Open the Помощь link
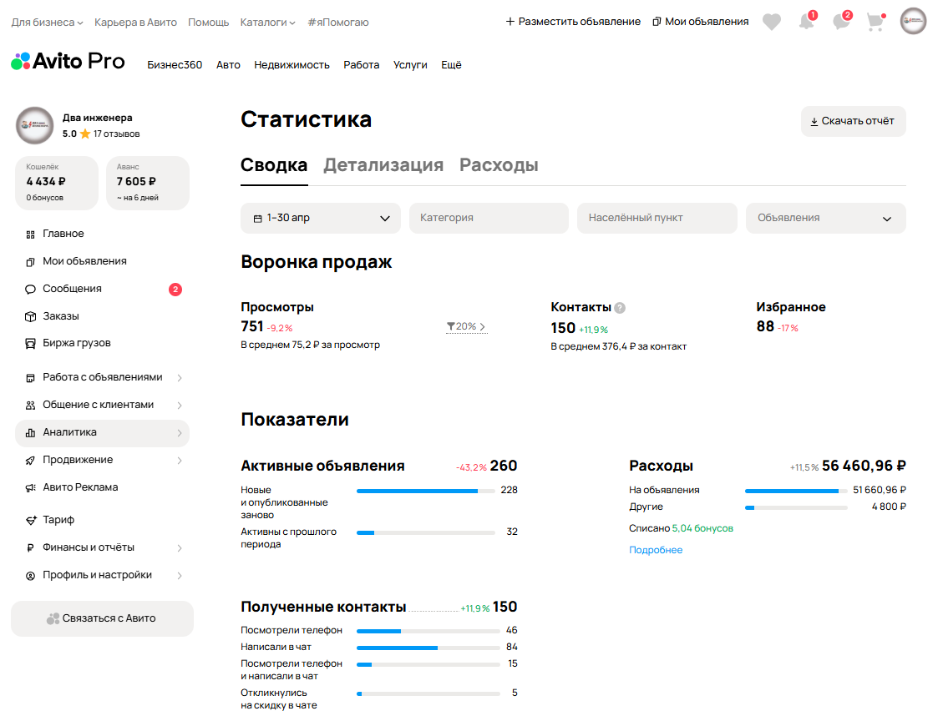The image size is (938, 716). click(208, 22)
